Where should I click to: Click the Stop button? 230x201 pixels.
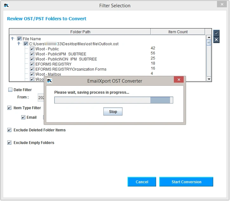(x=113, y=111)
